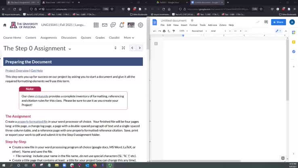Expand the More navigation dropdown
This screenshot has width=298, height=168.
tap(129, 38)
